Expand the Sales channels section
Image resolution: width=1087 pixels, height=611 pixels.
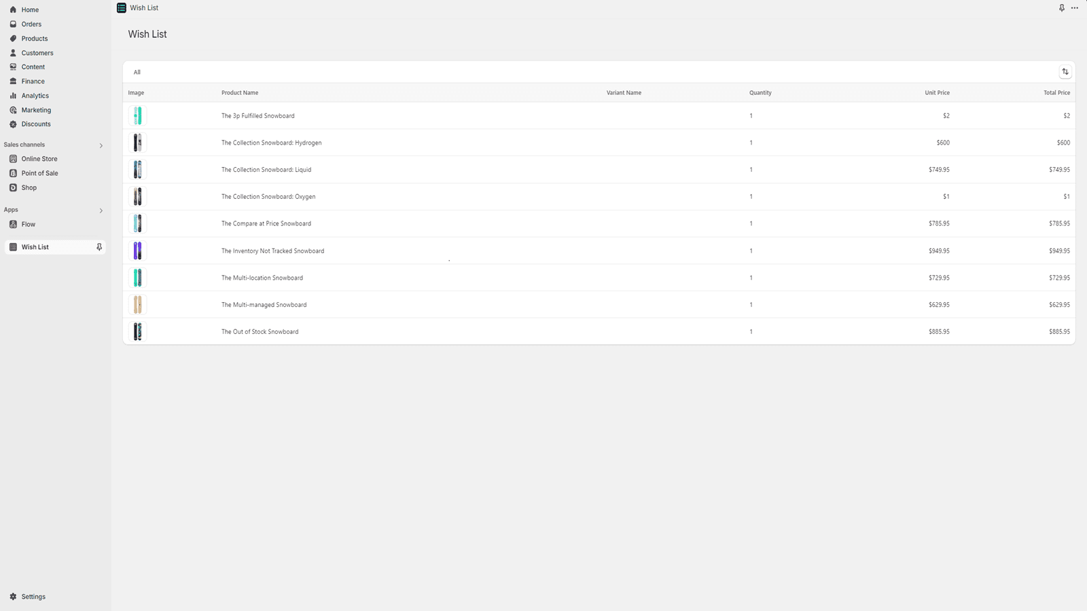point(101,145)
